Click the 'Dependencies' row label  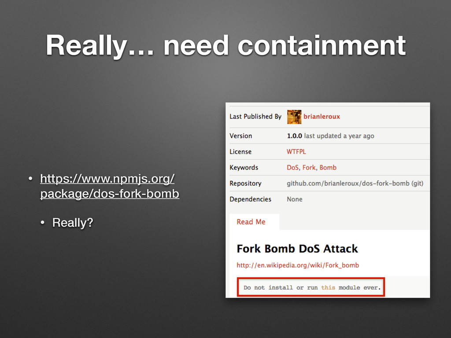[250, 199]
